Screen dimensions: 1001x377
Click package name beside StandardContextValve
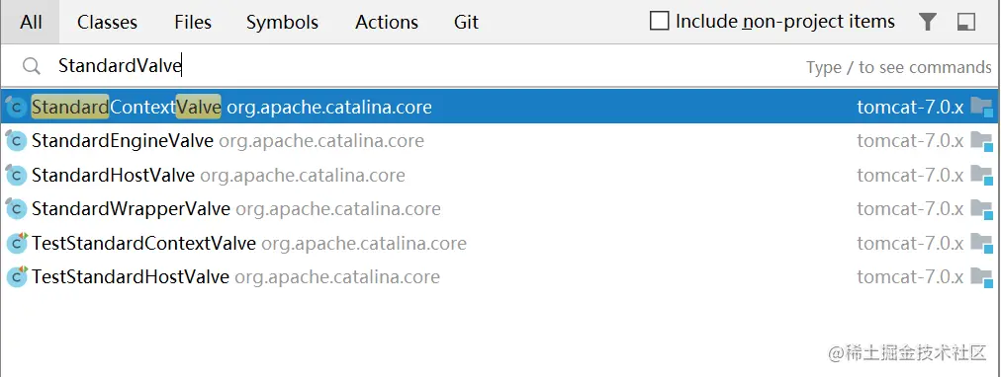click(329, 107)
